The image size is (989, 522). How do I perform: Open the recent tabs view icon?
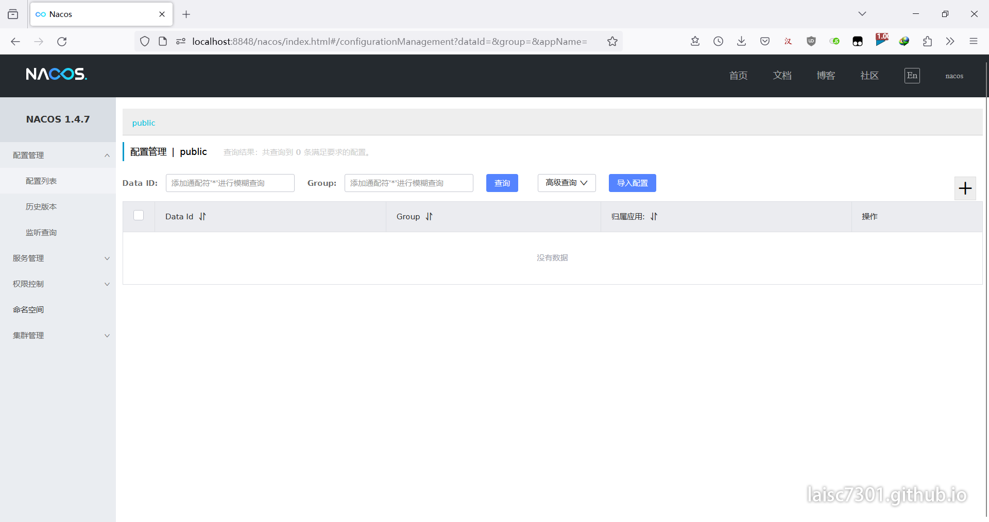(x=13, y=14)
